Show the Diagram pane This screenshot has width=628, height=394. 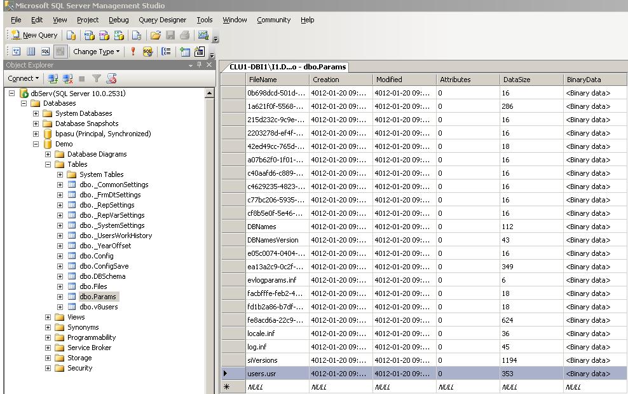(17, 52)
